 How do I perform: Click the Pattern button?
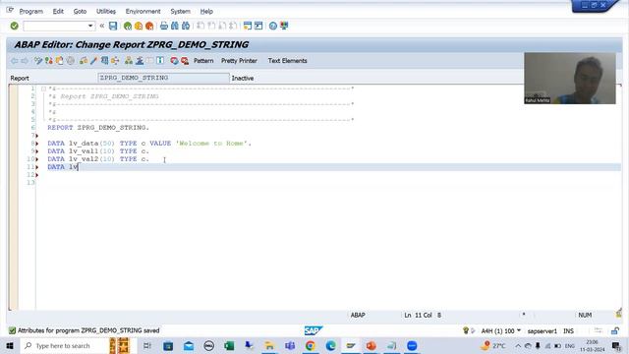(x=203, y=61)
